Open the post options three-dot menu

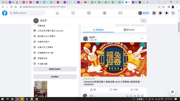point(142,38)
